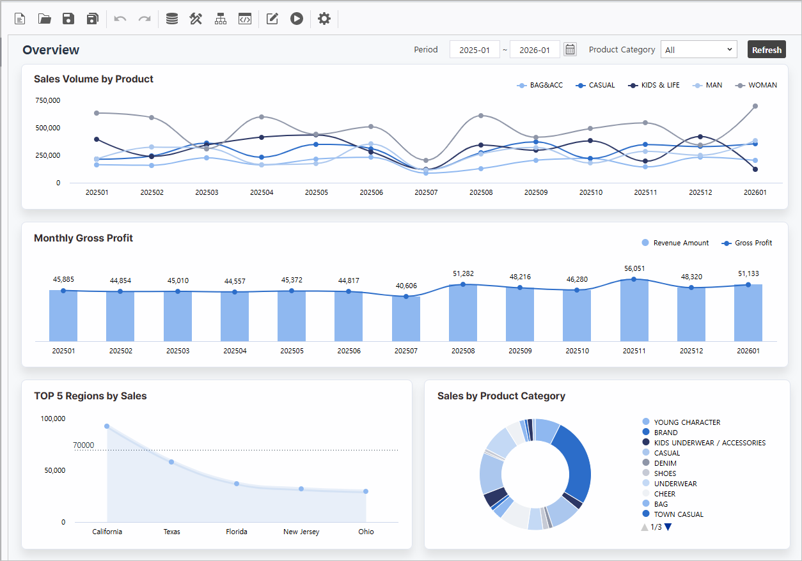Hide Revenue Amount series via legend

(675, 243)
